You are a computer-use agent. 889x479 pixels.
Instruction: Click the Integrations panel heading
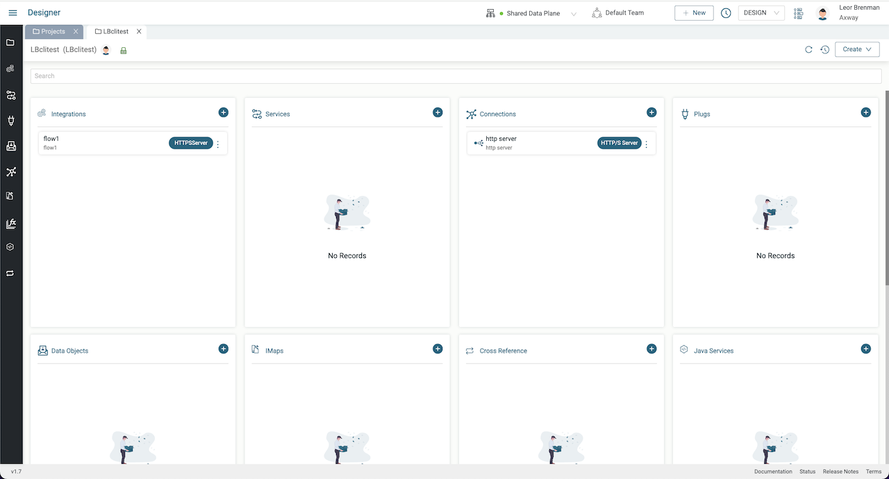pos(69,114)
